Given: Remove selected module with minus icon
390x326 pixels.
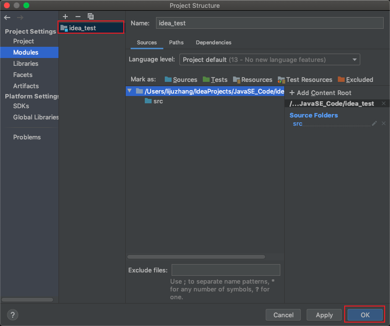Looking at the screenshot, I should coord(78,17).
